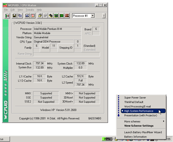This screenshot has width=173, height=142.
Task: Click the 3DNow!+ Not Supported field
Action: tap(87, 102)
